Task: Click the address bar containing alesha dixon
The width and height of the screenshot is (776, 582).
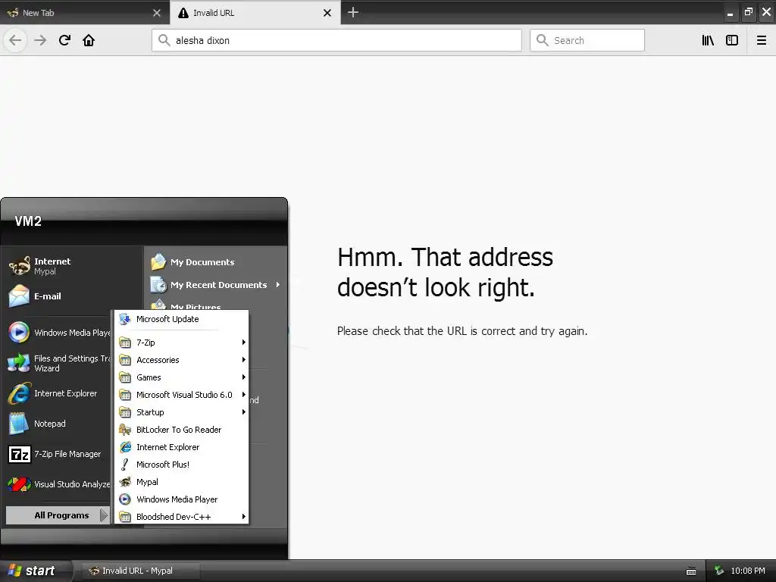Action: 336,40
